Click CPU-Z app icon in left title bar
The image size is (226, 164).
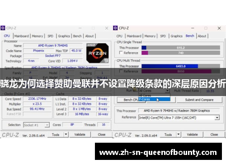[x=3, y=28]
